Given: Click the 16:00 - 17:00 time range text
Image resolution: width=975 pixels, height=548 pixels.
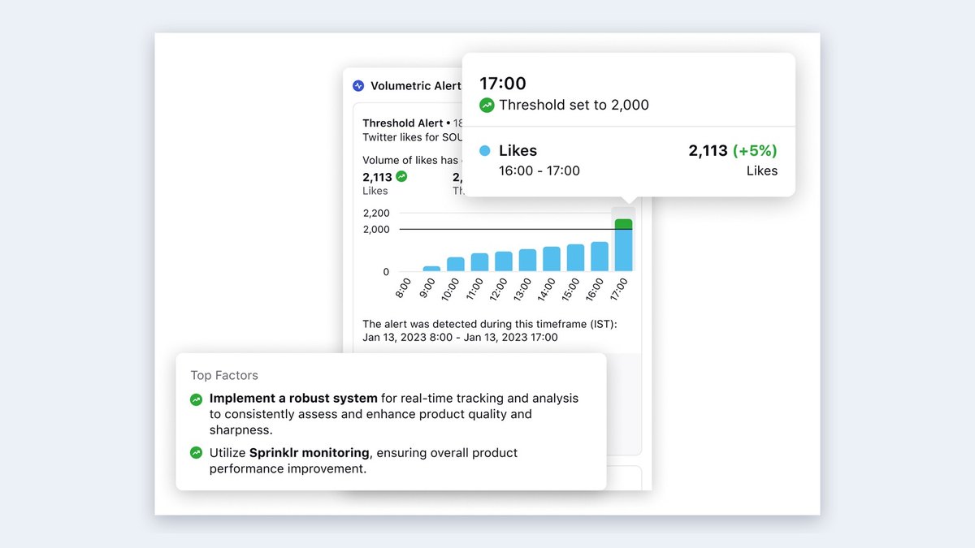Looking at the screenshot, I should pos(539,170).
